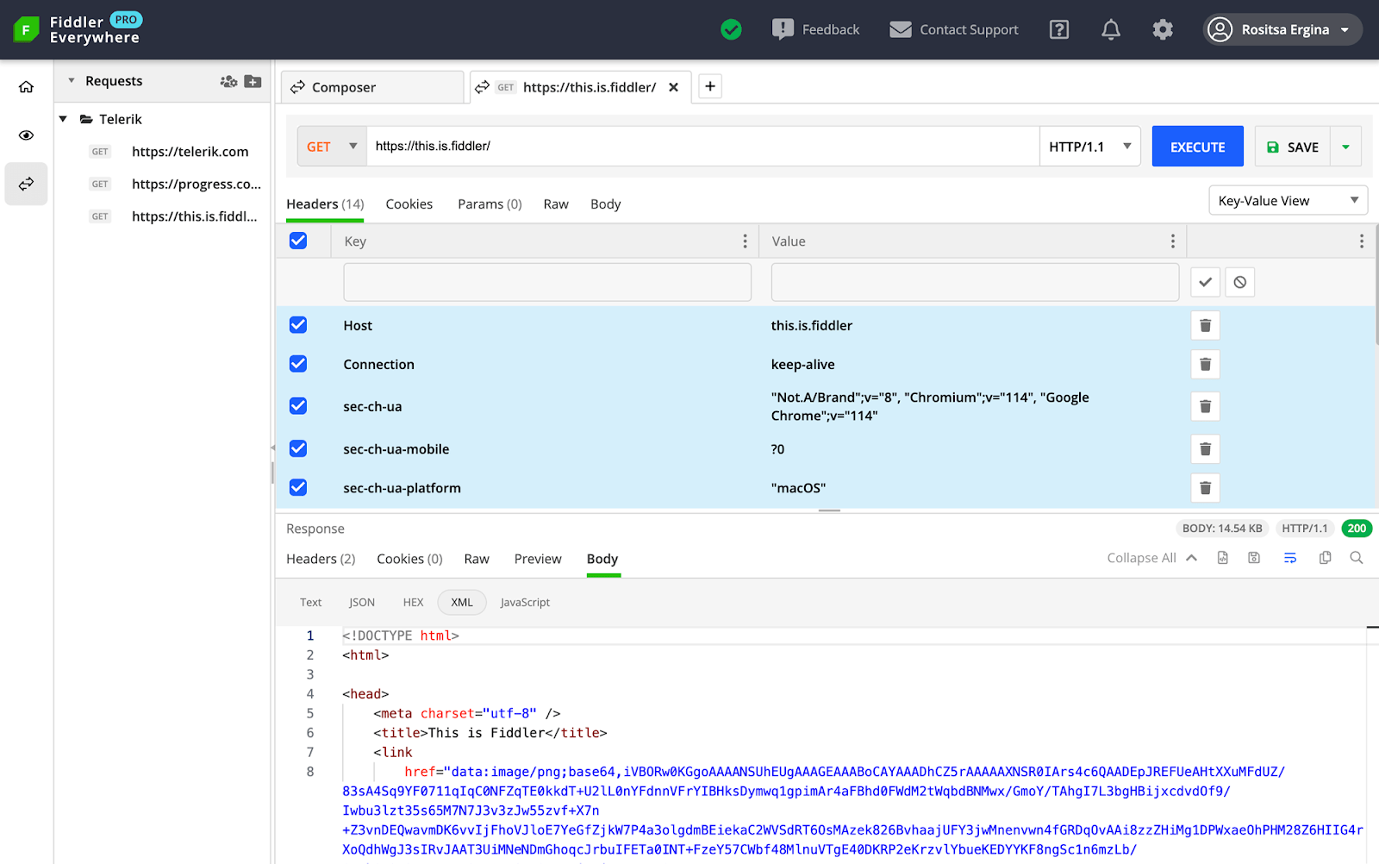Screen dimensions: 1379x864
Task: Delete the Host header row
Action: [1206, 325]
